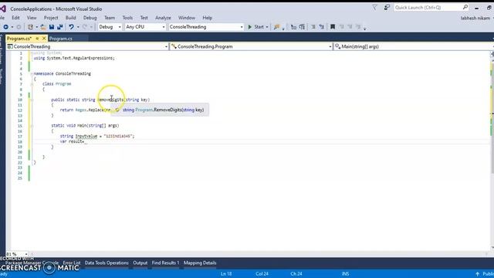Collapse the class Program block
This screenshot has width=494, height=278.
[32, 84]
